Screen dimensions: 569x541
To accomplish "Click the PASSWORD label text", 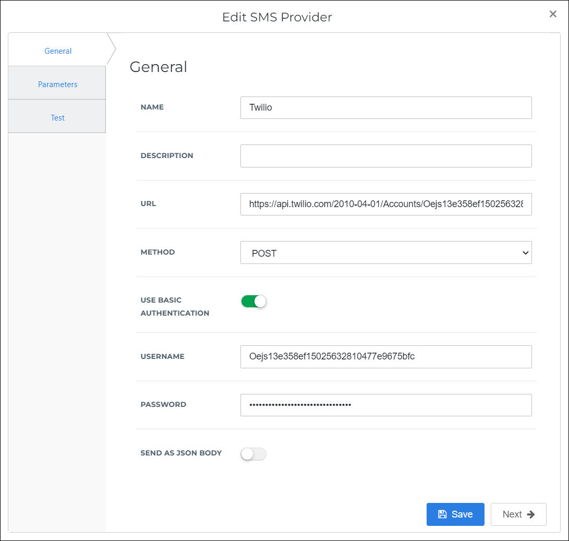I will 163,404.
